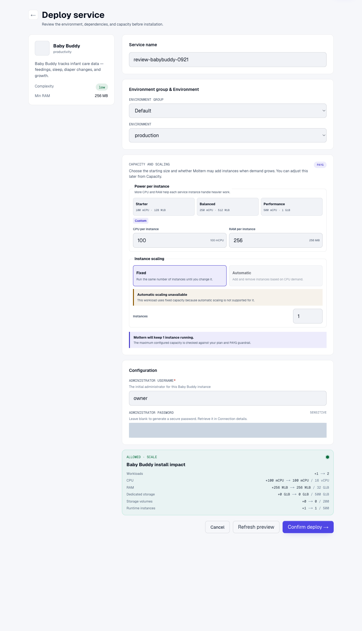
Task: Choose the Performance power preset
Action: [x=292, y=207]
